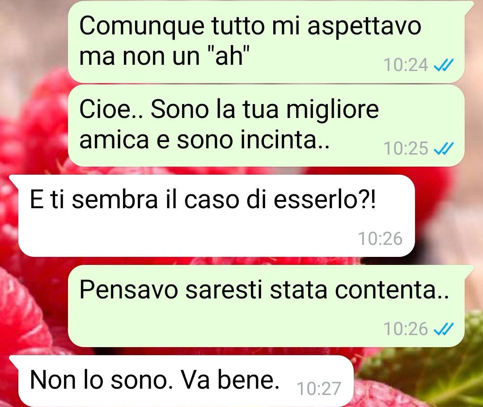
Task: Click the read ticks on 'Pensavo saresti stata contenta'
Action: [x=443, y=329]
